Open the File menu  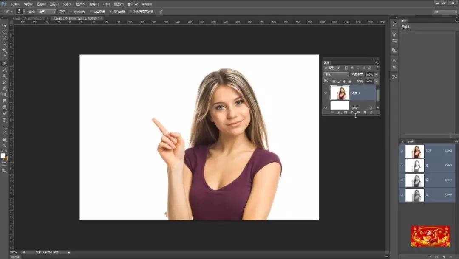pyautogui.click(x=15, y=4)
